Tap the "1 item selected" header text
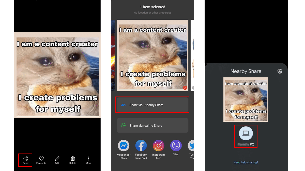The image size is (305, 171). click(152, 7)
